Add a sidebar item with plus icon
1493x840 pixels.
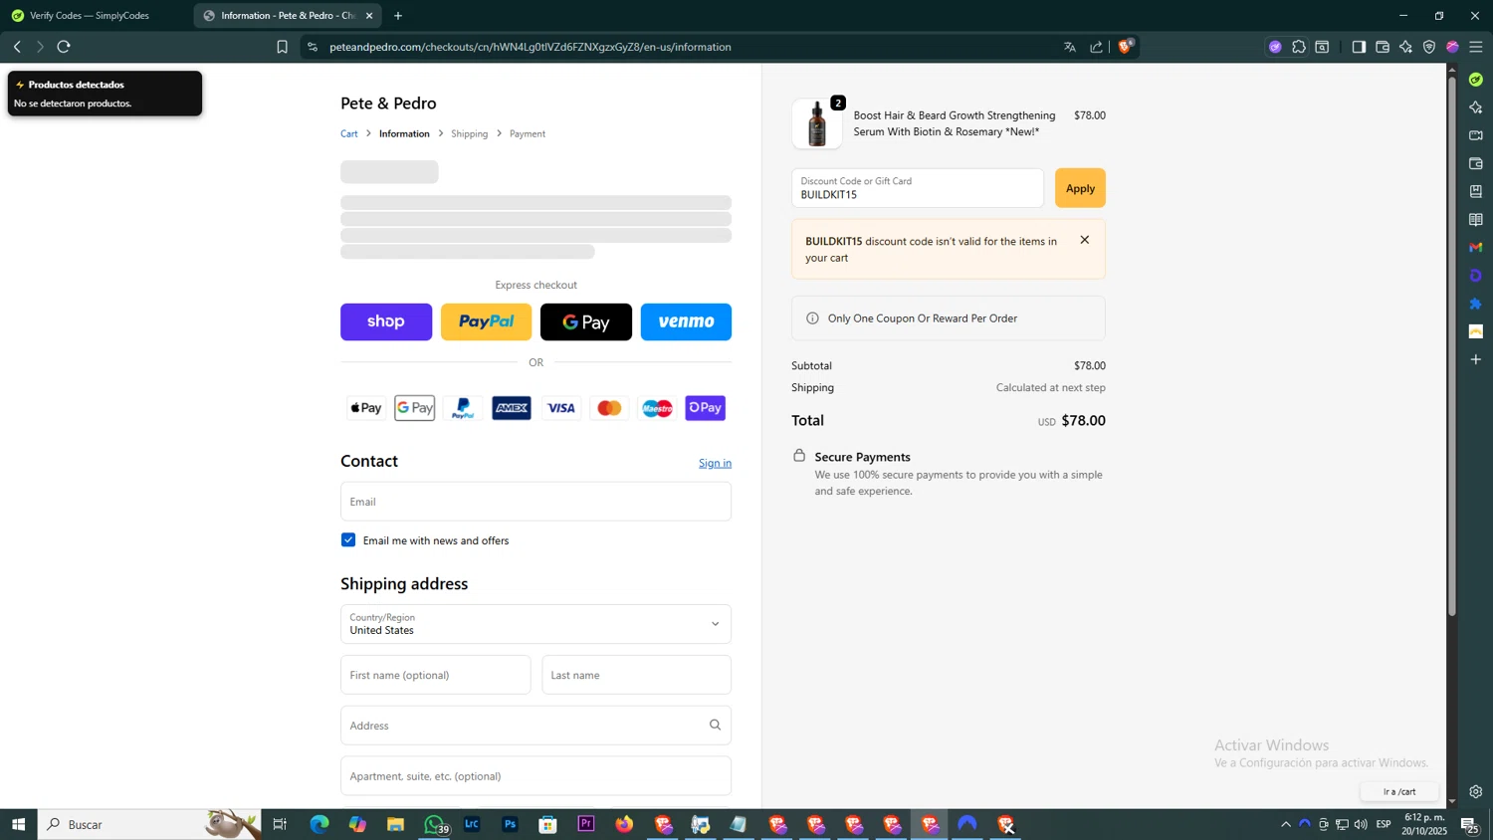1476,359
